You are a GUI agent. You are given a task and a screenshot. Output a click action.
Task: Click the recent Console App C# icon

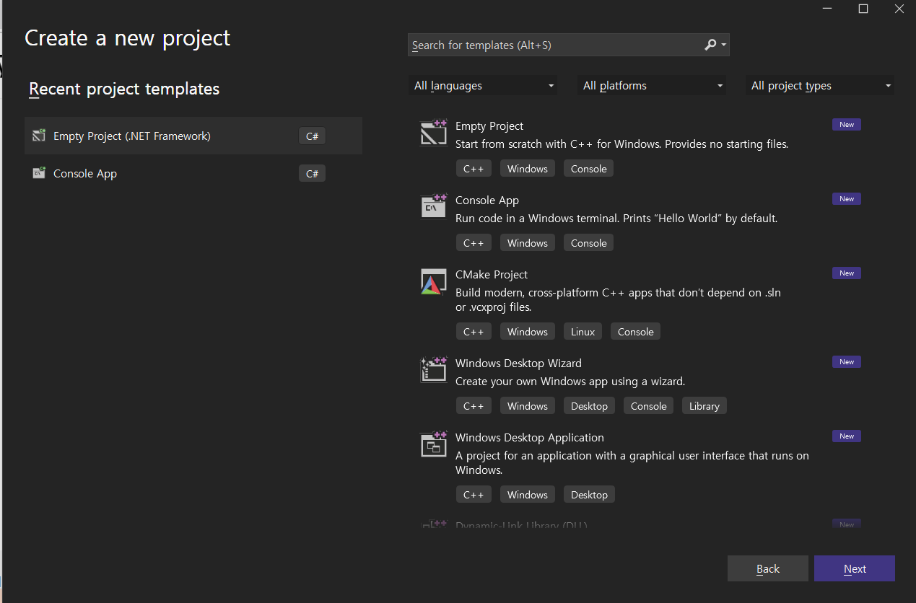coord(39,173)
